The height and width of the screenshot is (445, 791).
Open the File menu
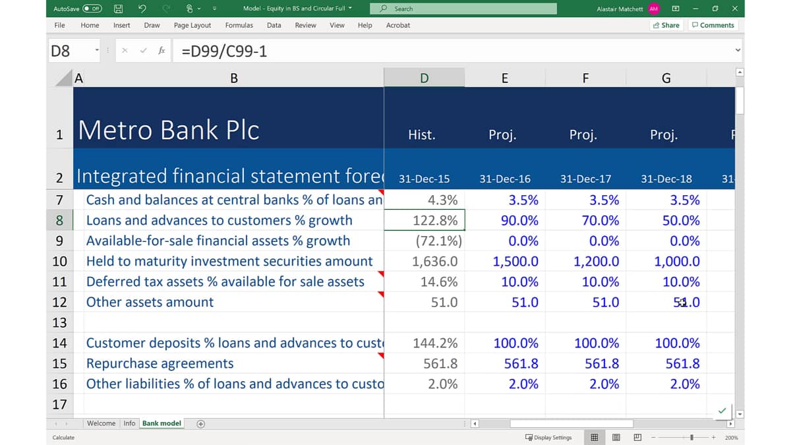[x=59, y=25]
